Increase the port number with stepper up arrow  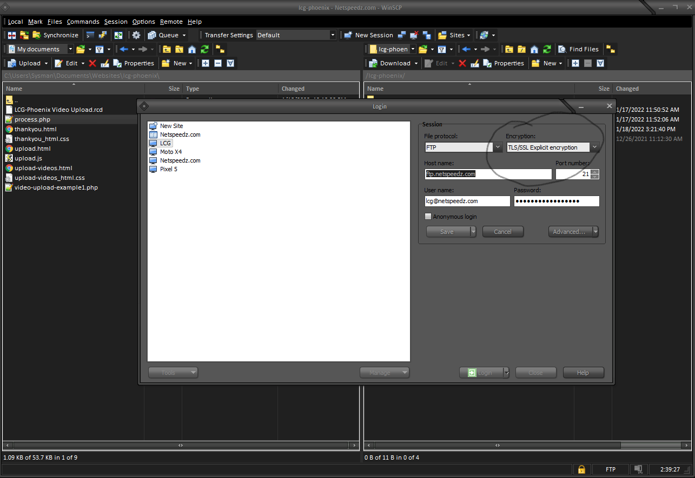595,172
